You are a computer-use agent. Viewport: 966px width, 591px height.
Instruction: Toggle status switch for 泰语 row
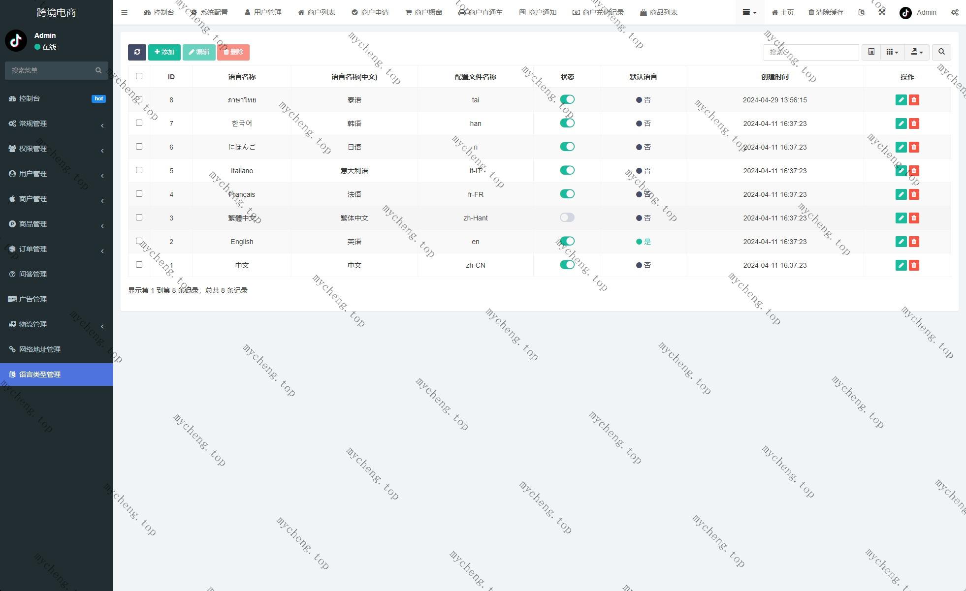pyautogui.click(x=567, y=99)
